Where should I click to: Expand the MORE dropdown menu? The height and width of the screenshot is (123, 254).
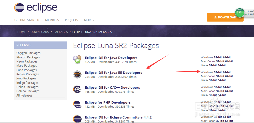(89, 20)
